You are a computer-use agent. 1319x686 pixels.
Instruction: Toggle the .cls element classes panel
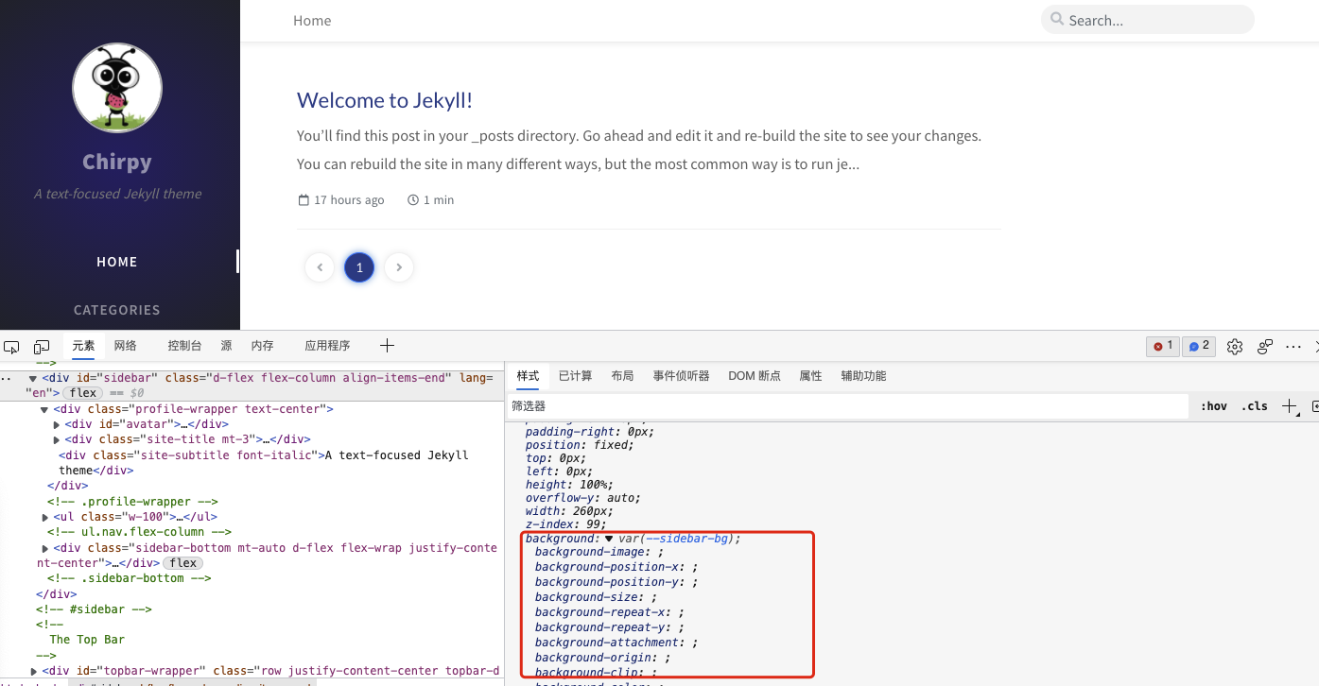point(1255,406)
